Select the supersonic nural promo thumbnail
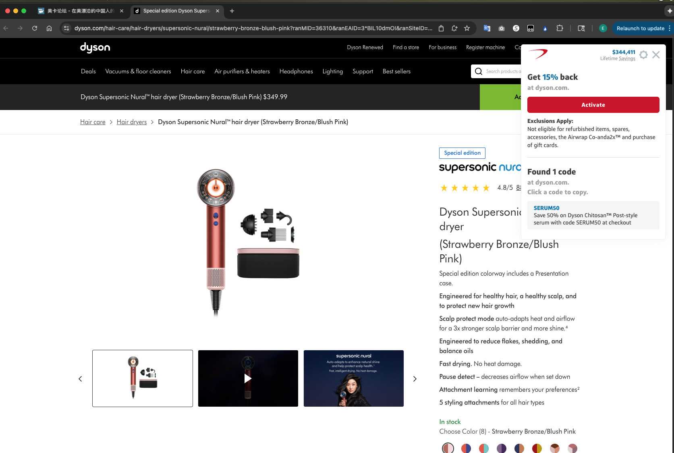 pyautogui.click(x=353, y=378)
